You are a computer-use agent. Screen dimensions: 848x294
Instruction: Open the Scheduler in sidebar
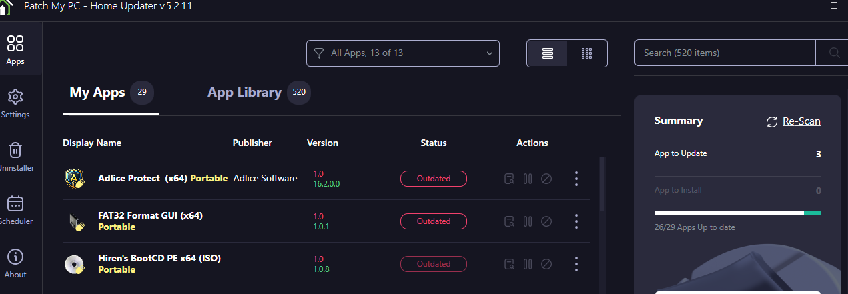(15, 210)
